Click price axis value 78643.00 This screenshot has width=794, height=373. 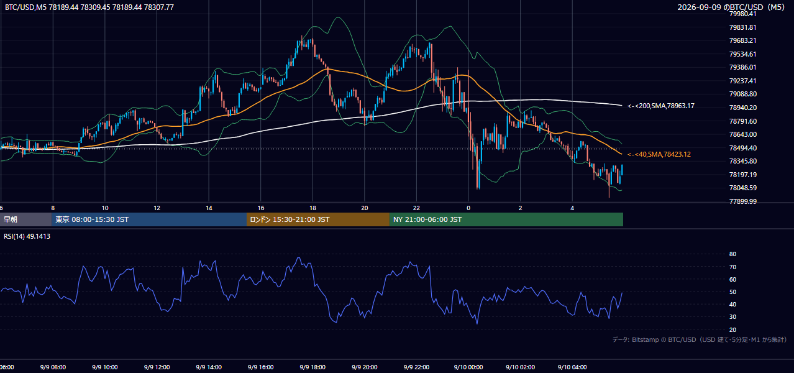tap(742, 134)
